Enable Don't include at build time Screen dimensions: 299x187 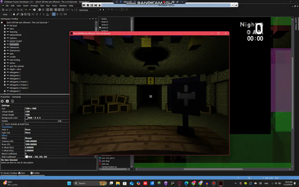3,124
